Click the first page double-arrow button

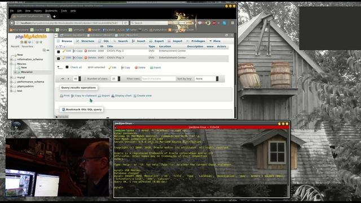pos(63,79)
